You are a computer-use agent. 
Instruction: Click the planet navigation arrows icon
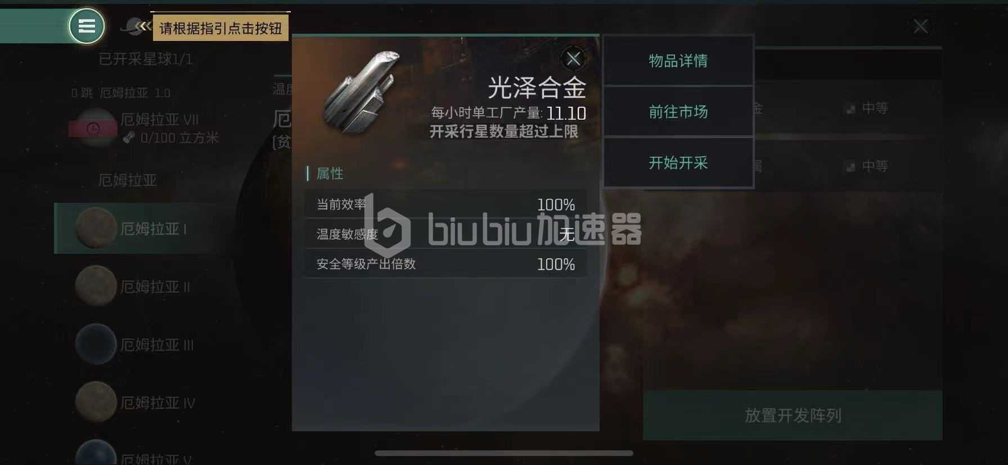[136, 26]
